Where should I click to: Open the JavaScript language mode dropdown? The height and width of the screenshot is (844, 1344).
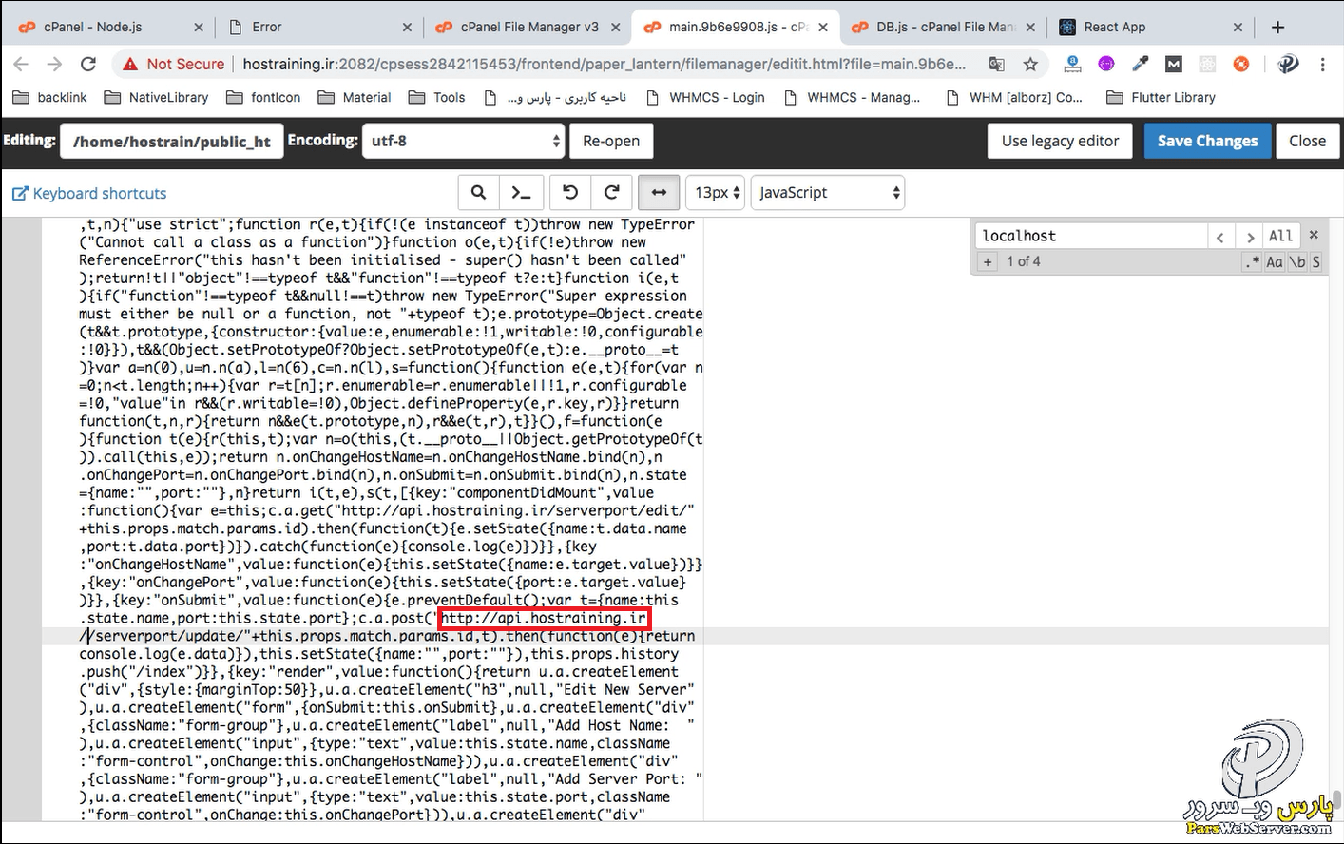coord(827,193)
